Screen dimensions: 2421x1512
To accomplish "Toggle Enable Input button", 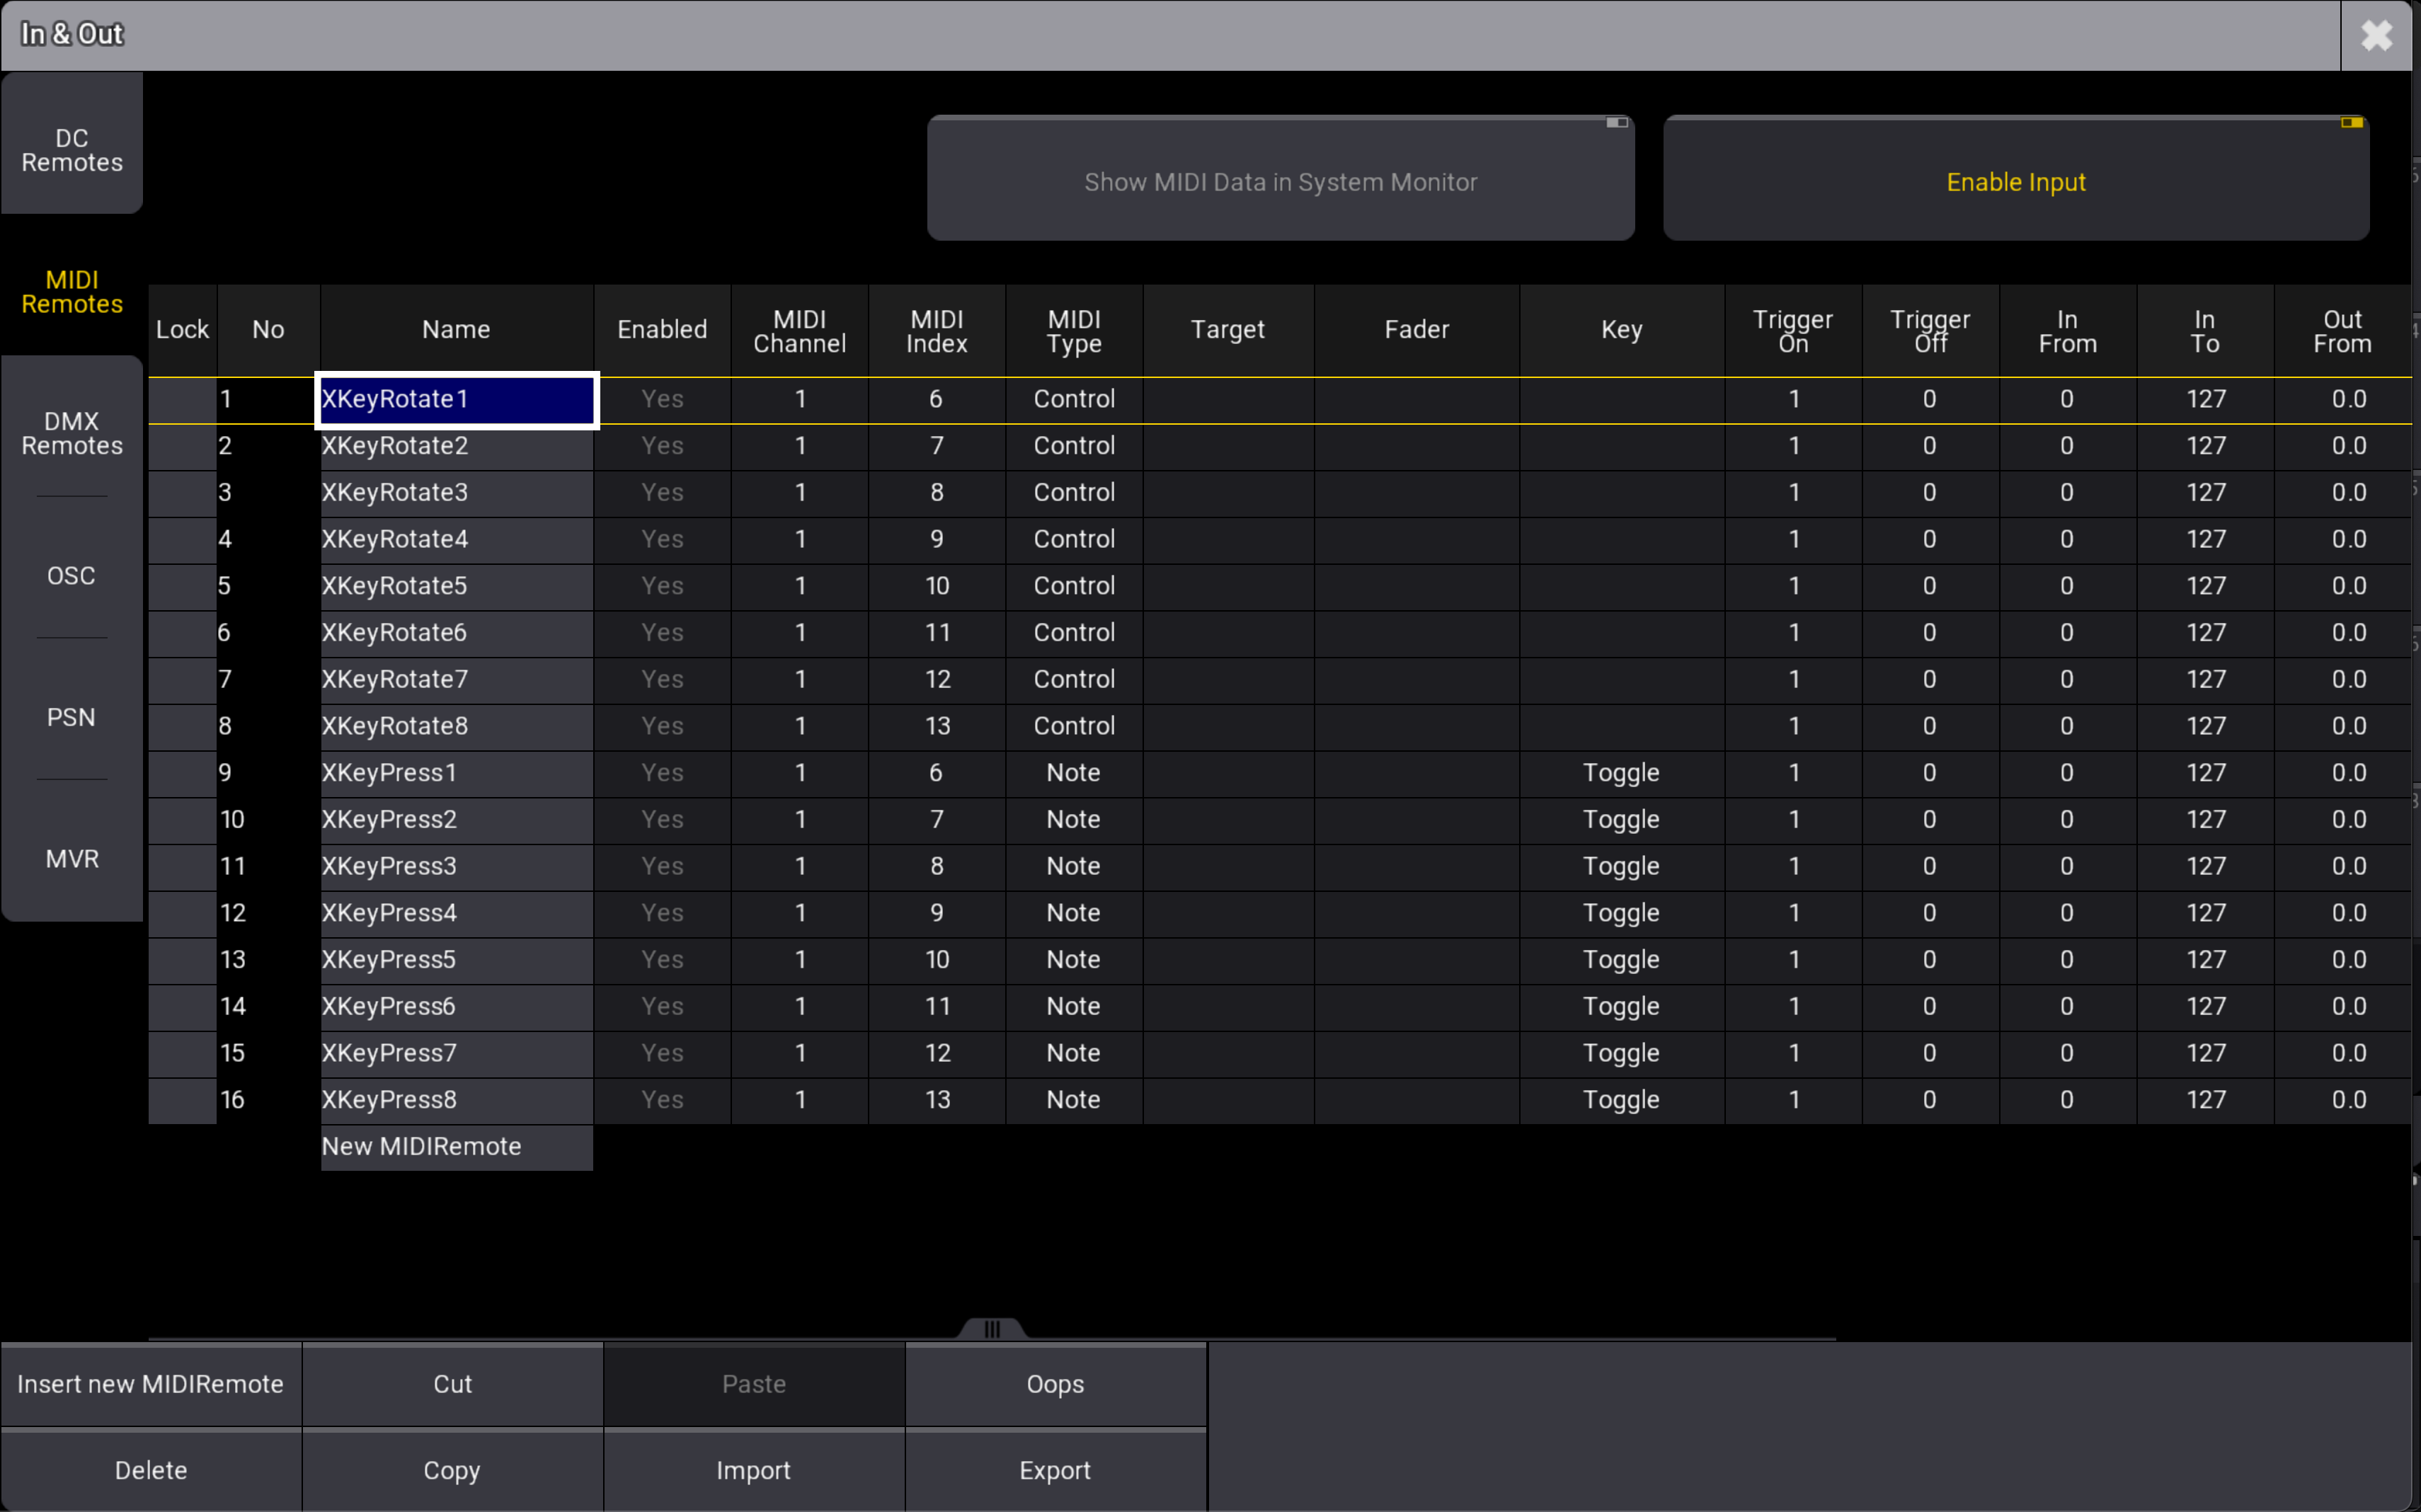I will click(2015, 181).
